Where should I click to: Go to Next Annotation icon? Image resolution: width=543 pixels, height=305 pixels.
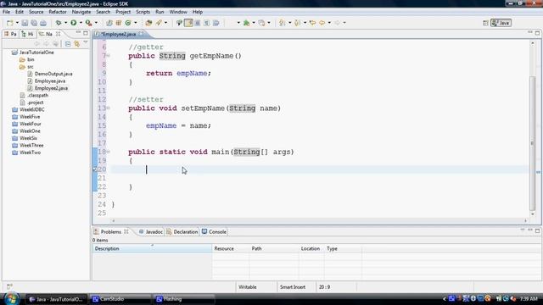pos(283,23)
